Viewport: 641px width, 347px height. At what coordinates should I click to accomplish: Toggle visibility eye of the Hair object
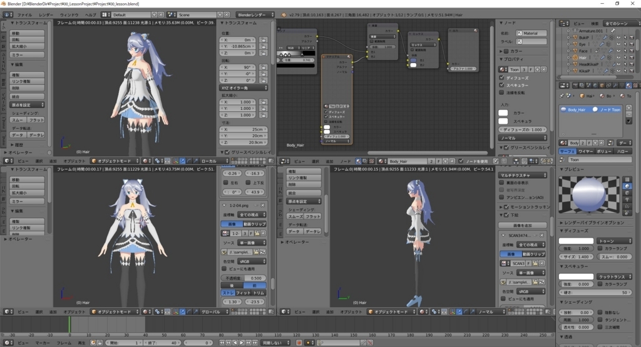[618, 58]
